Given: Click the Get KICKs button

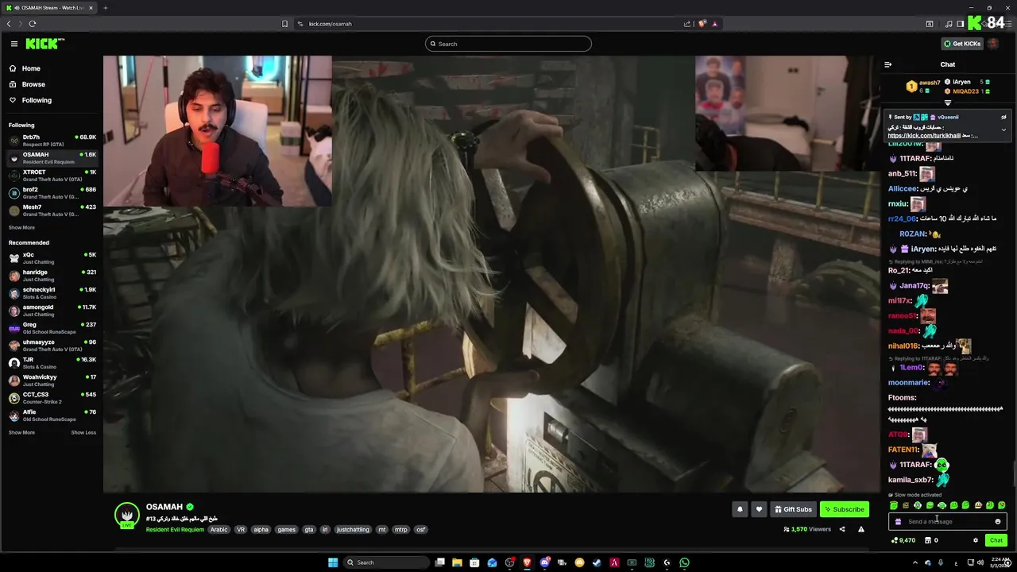Looking at the screenshot, I should [961, 44].
